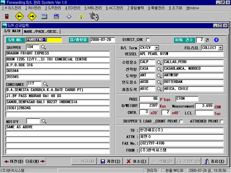
Task: Click the G/WEIGHT value field
Action: tap(149, 106)
